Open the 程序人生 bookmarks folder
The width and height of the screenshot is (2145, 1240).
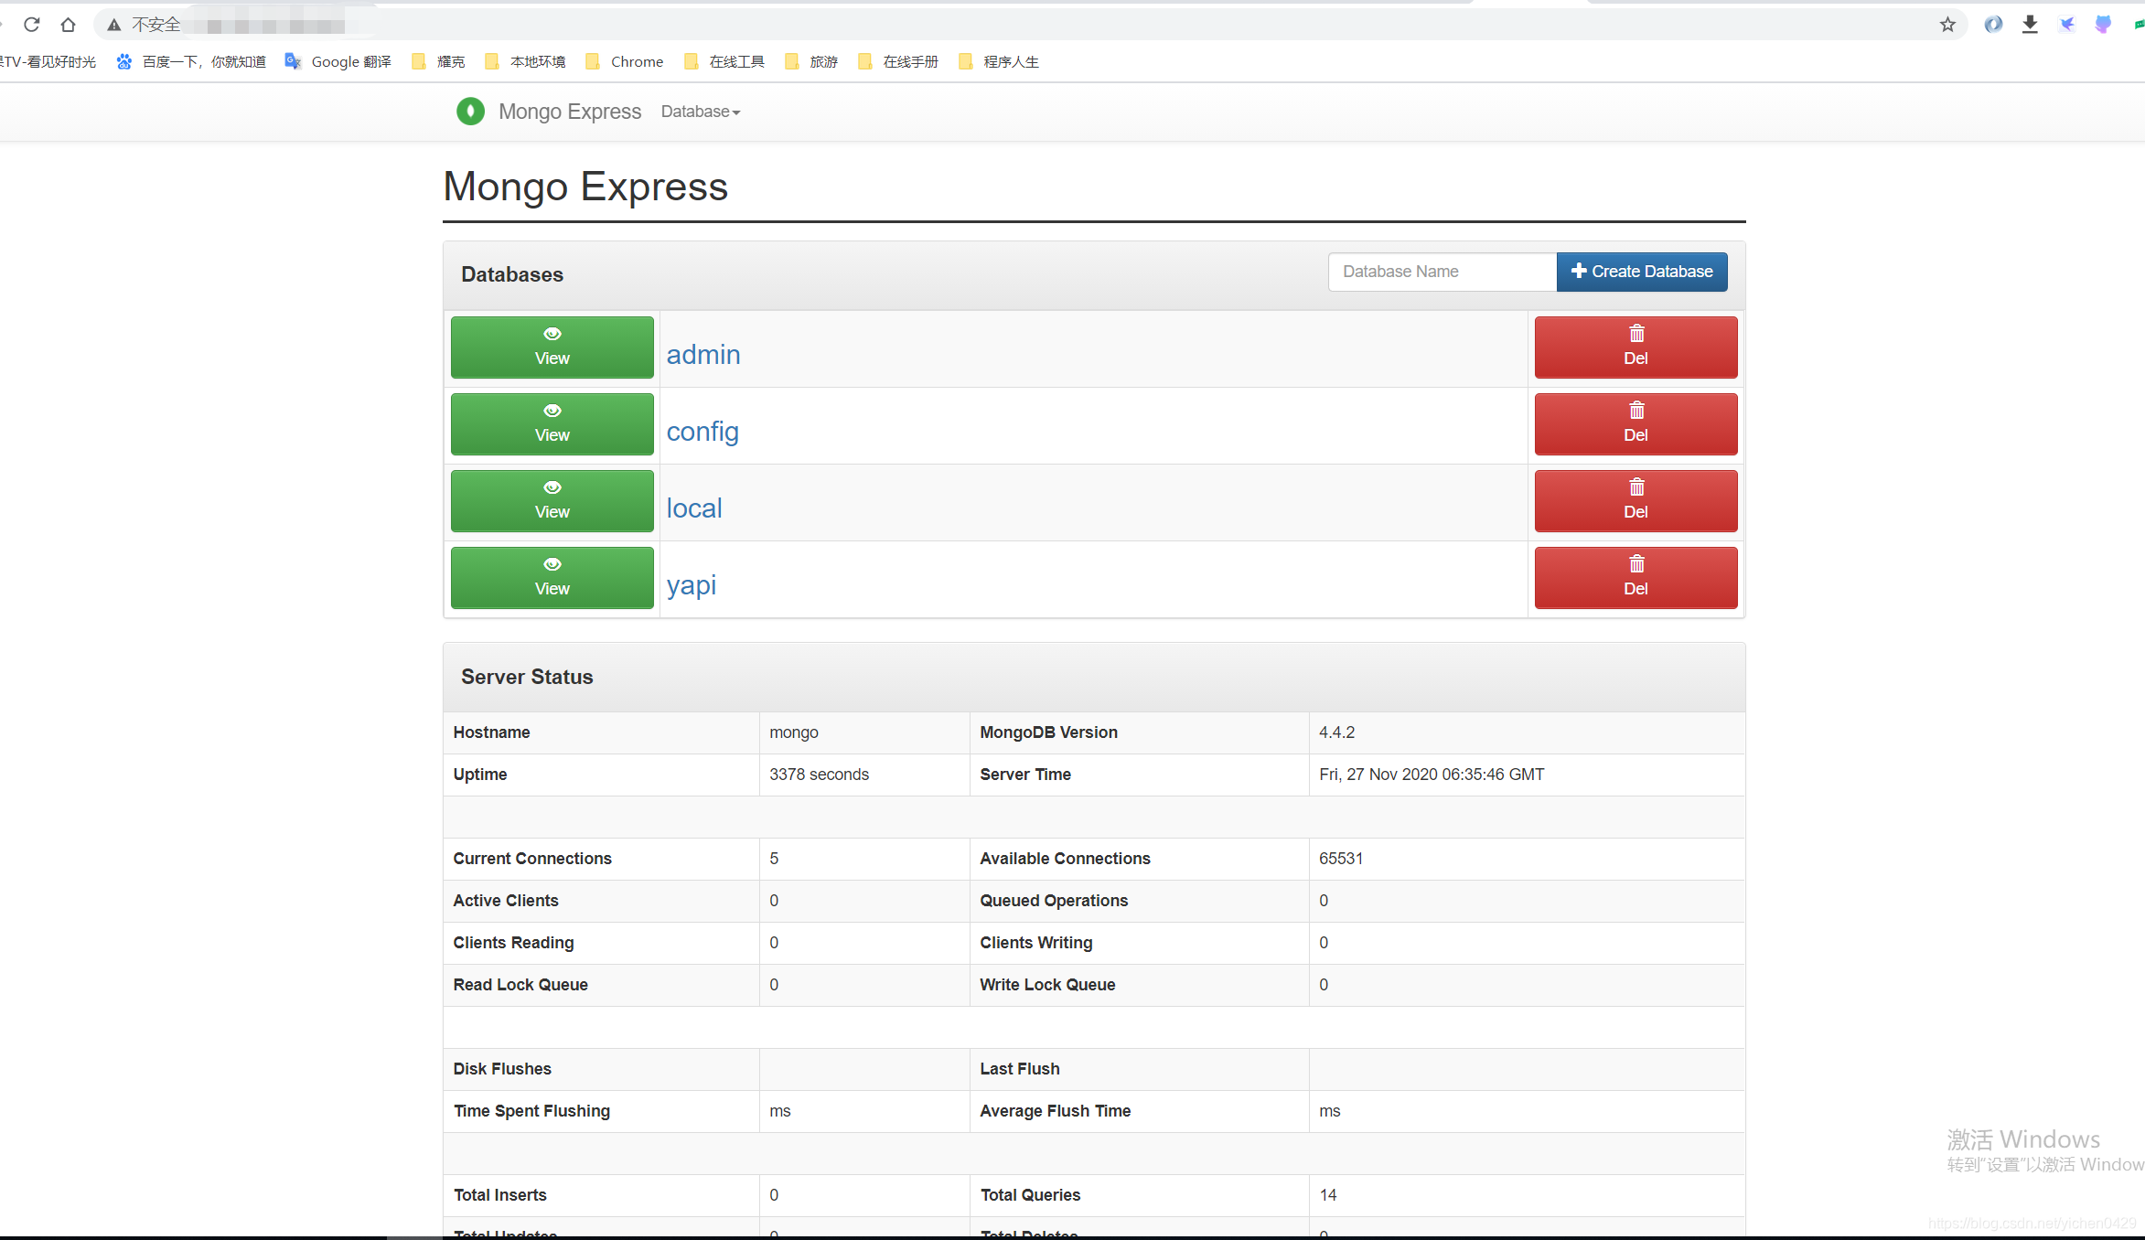(999, 61)
